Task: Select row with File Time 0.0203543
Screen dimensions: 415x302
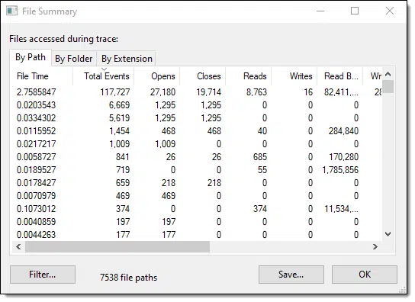Action: click(196, 105)
